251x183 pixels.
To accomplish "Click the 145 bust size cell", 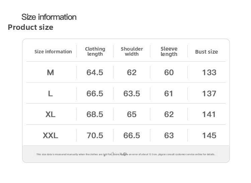I will pos(209,135).
